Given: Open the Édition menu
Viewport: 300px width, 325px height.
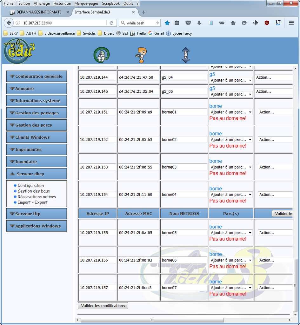Looking at the screenshot, I should point(24,3).
